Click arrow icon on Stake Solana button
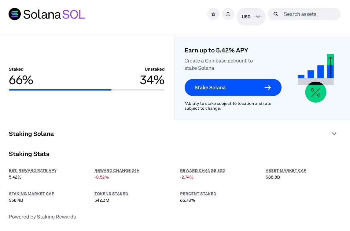The height and width of the screenshot is (231, 350). (x=268, y=87)
